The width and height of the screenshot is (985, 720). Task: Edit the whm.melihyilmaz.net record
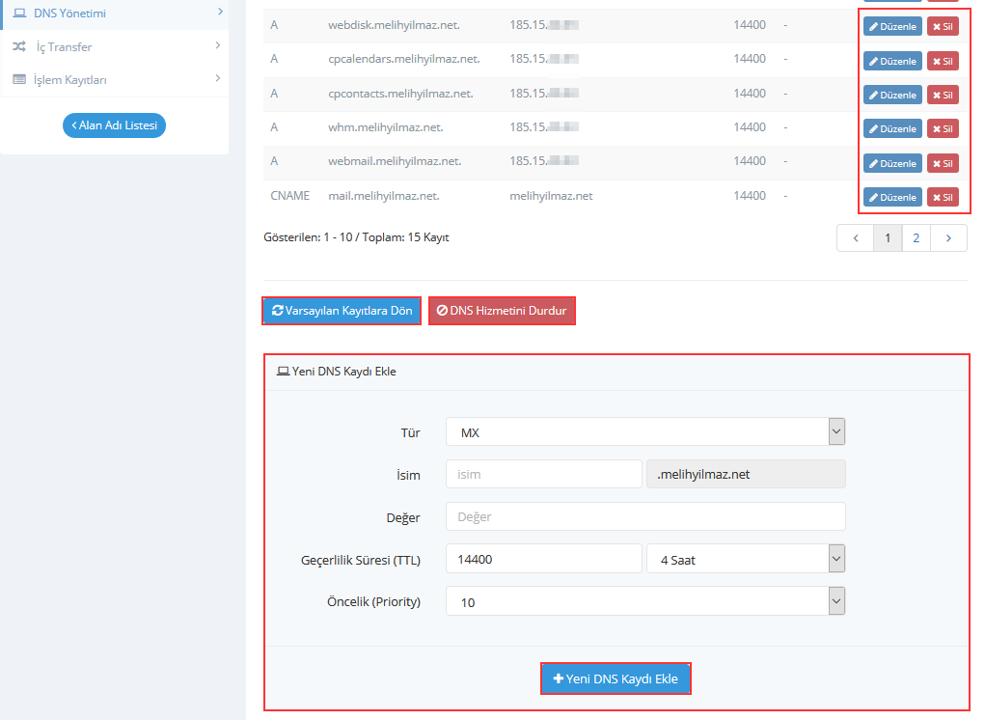pyautogui.click(x=891, y=128)
